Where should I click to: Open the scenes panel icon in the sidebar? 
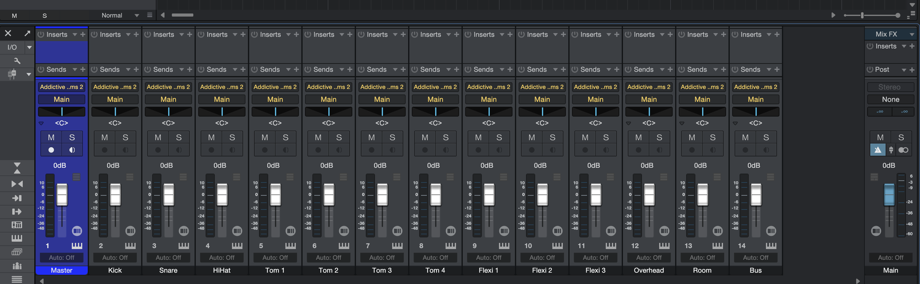click(17, 252)
